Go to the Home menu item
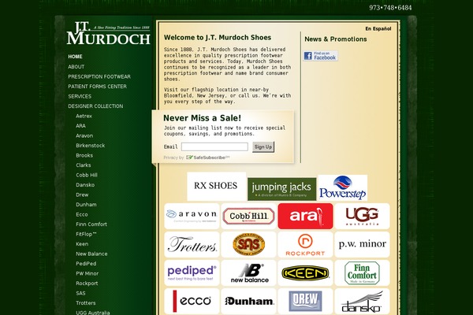The image size is (473, 315). pyautogui.click(x=75, y=57)
